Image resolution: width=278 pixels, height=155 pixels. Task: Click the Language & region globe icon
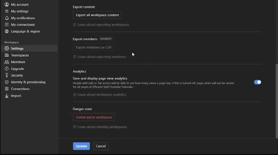point(6,31)
